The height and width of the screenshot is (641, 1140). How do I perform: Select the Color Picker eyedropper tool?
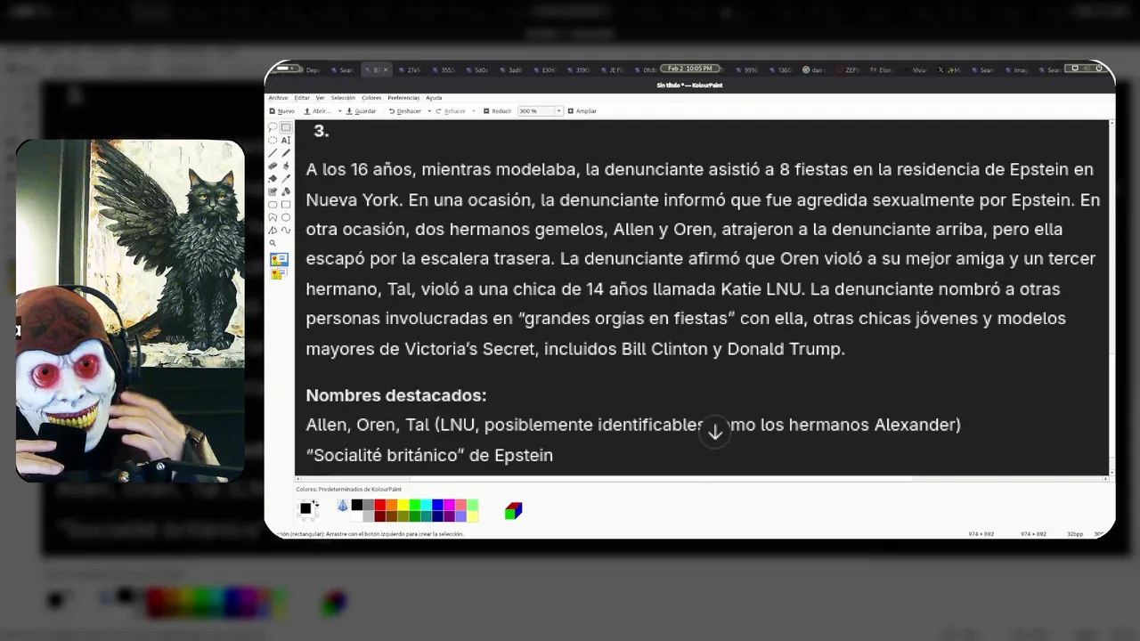(x=286, y=179)
